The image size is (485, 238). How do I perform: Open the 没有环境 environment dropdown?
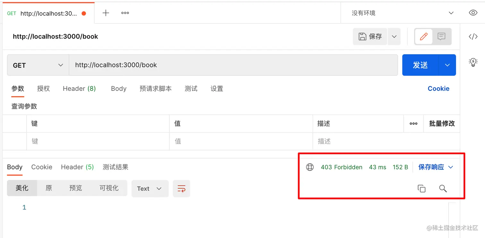click(x=402, y=13)
